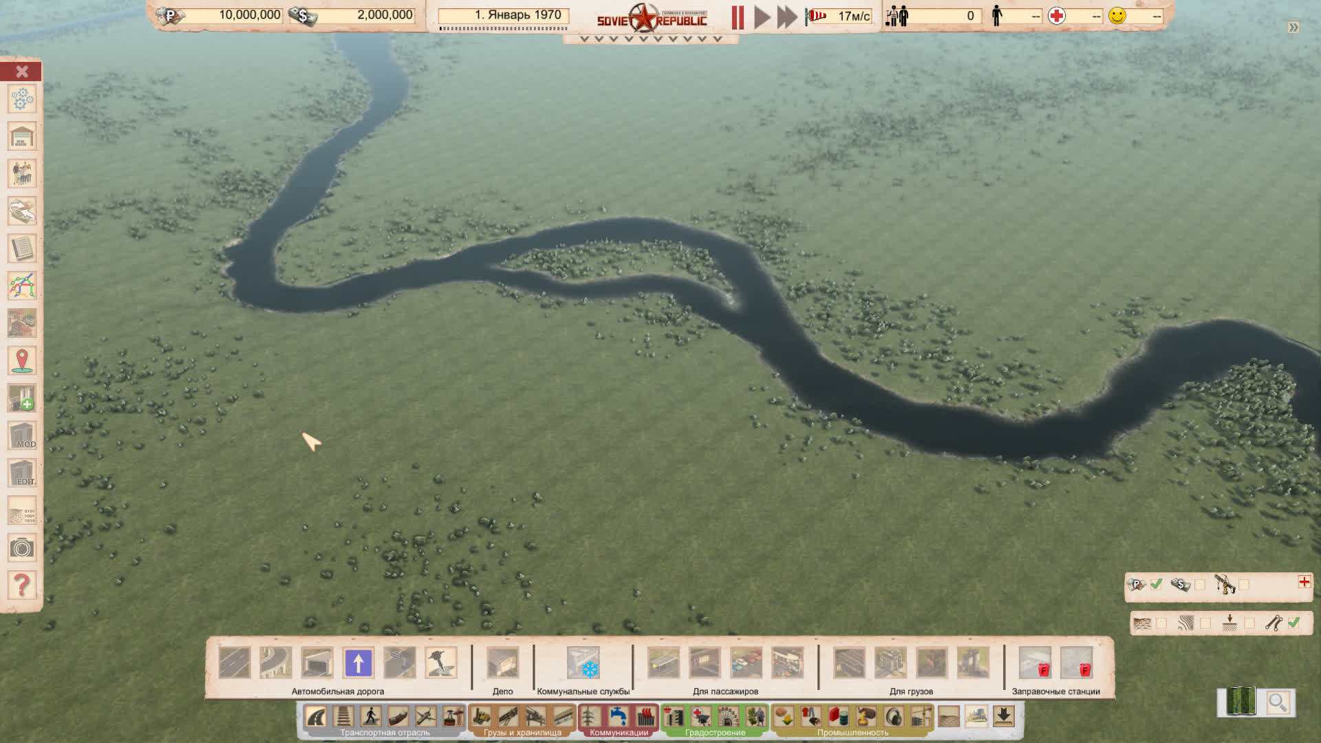The height and width of the screenshot is (743, 1321).
Task: Set game to normal play speed
Action: tap(762, 17)
